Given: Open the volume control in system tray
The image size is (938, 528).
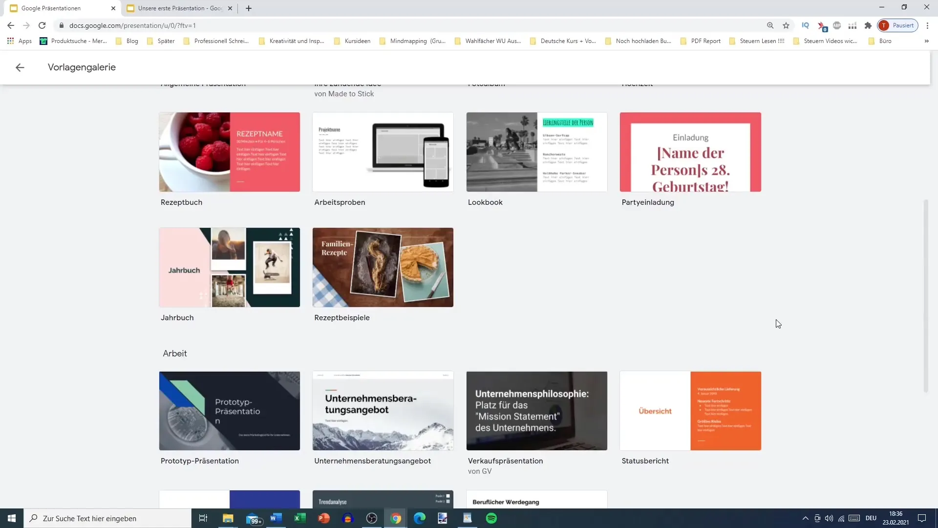Looking at the screenshot, I should (x=829, y=518).
